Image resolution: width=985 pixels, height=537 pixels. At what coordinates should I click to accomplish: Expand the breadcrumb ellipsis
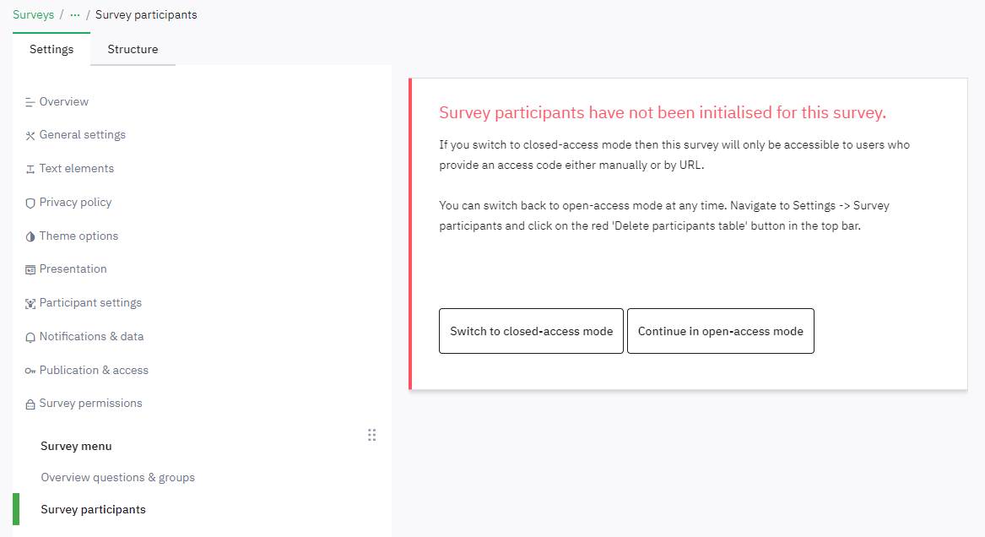pyautogui.click(x=75, y=14)
